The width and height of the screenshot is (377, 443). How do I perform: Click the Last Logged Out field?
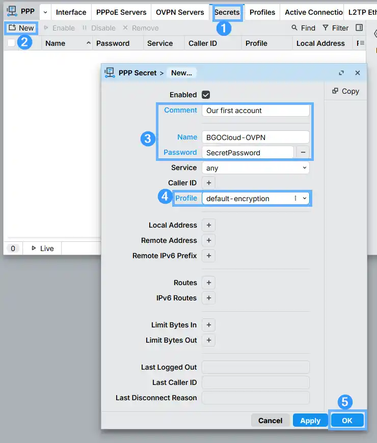click(256, 367)
